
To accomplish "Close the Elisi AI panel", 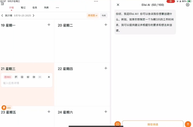I will tap(118, 5).
